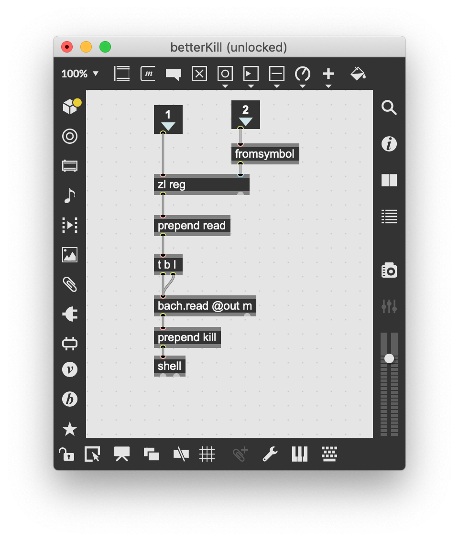Select the t b l trigger object
459x541 pixels.
coord(168,265)
